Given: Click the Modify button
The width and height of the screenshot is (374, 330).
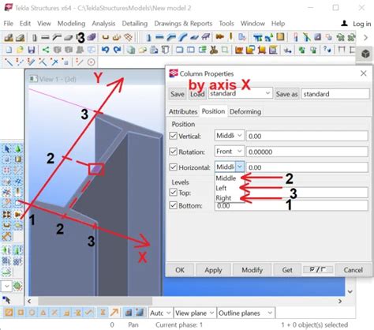Looking at the screenshot, I should (x=252, y=270).
